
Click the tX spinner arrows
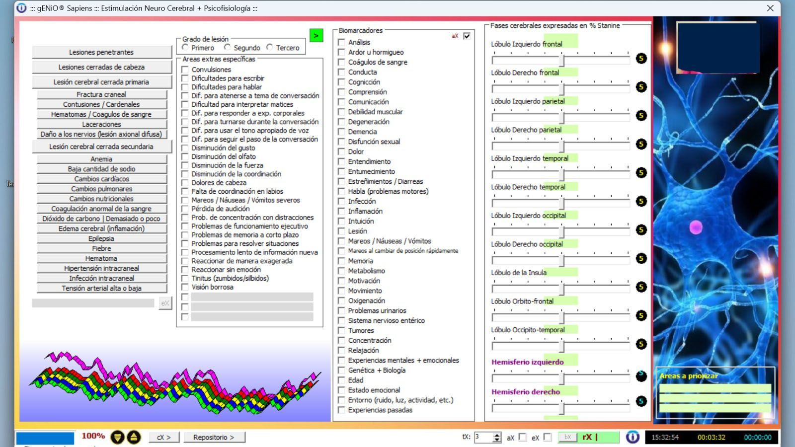point(497,437)
